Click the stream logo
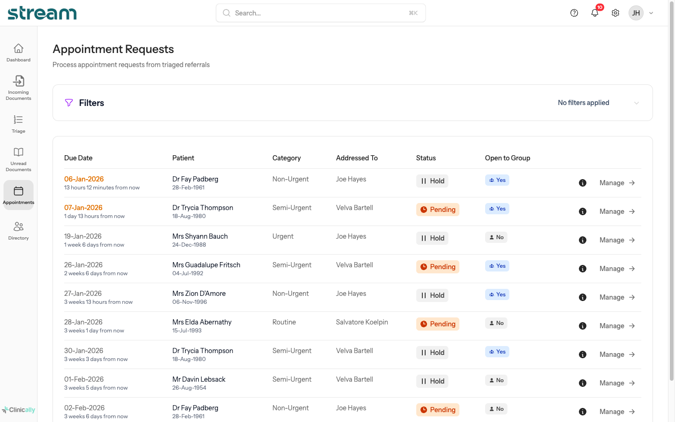 (x=42, y=13)
